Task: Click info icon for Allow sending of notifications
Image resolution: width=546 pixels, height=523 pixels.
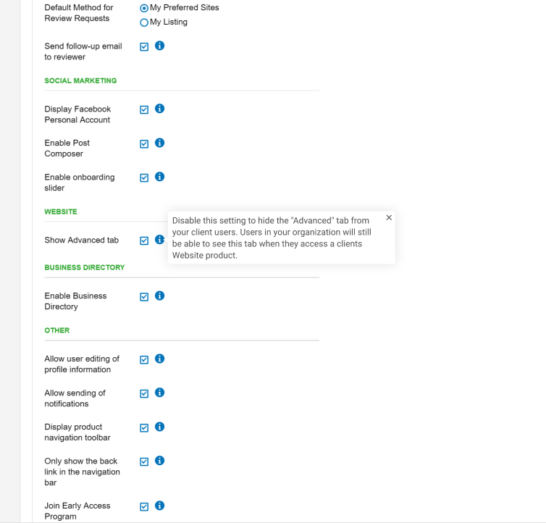Action: 159,393
